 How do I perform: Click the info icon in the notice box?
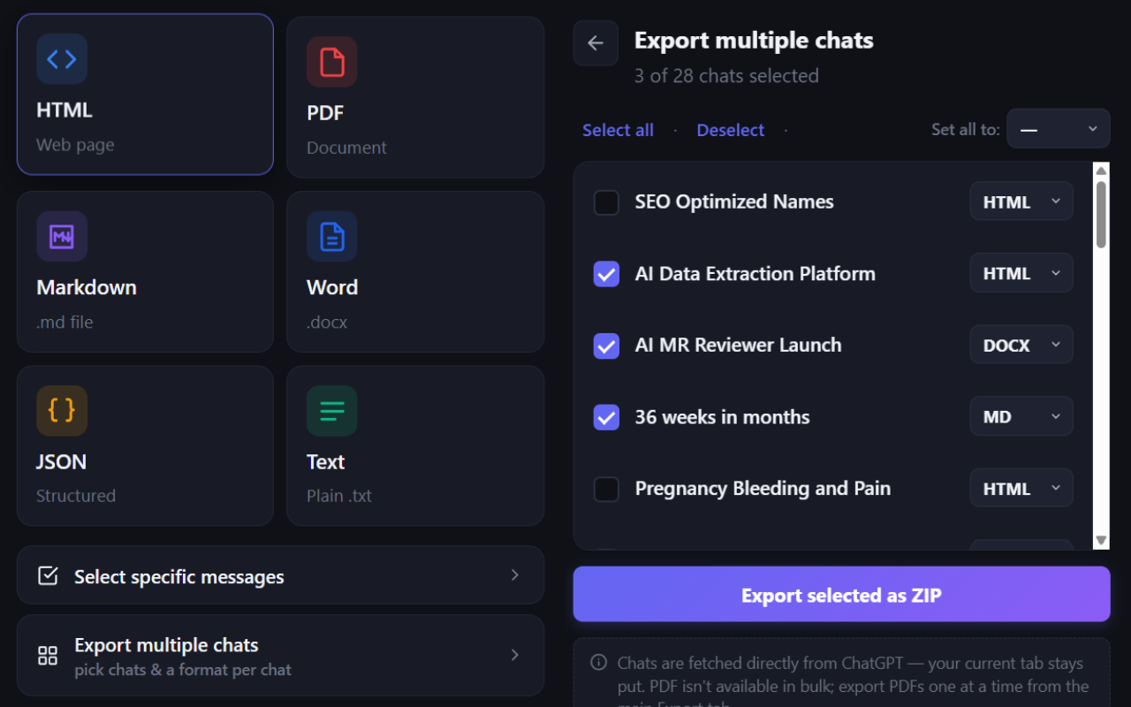(x=599, y=662)
